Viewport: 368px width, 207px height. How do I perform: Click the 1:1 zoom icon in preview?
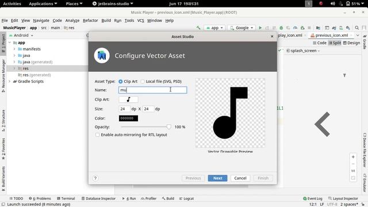[x=353, y=171]
